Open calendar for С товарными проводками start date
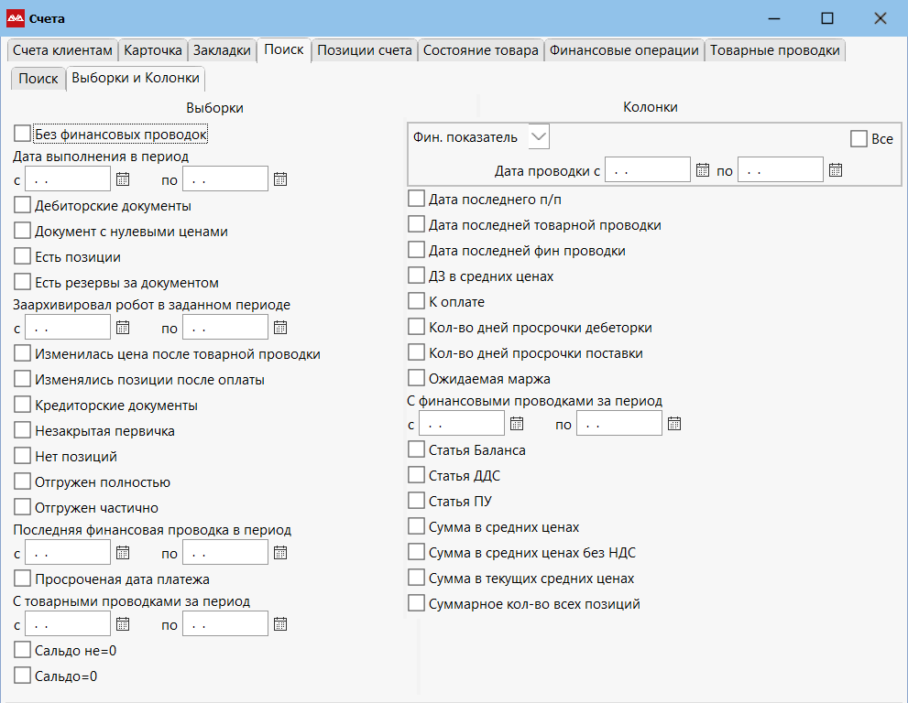Viewport: 908px width, 703px height. click(123, 623)
